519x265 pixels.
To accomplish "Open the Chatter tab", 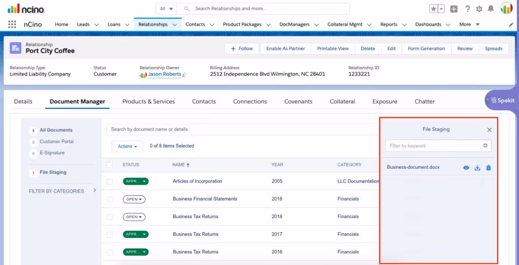I will point(425,102).
